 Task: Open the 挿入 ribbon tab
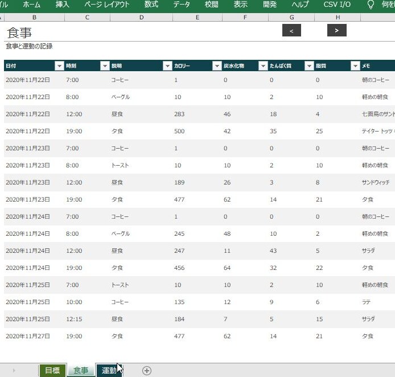tap(62, 5)
